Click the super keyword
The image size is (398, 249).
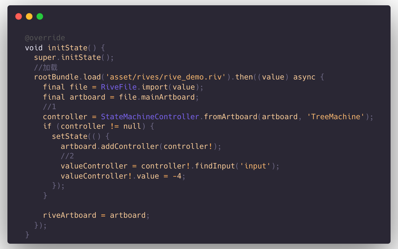(x=45, y=57)
